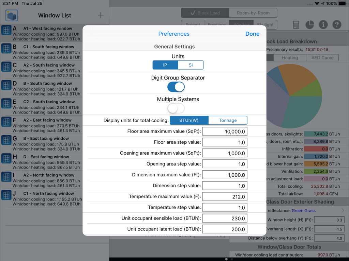Open the Heating tab

pyautogui.click(x=289, y=57)
